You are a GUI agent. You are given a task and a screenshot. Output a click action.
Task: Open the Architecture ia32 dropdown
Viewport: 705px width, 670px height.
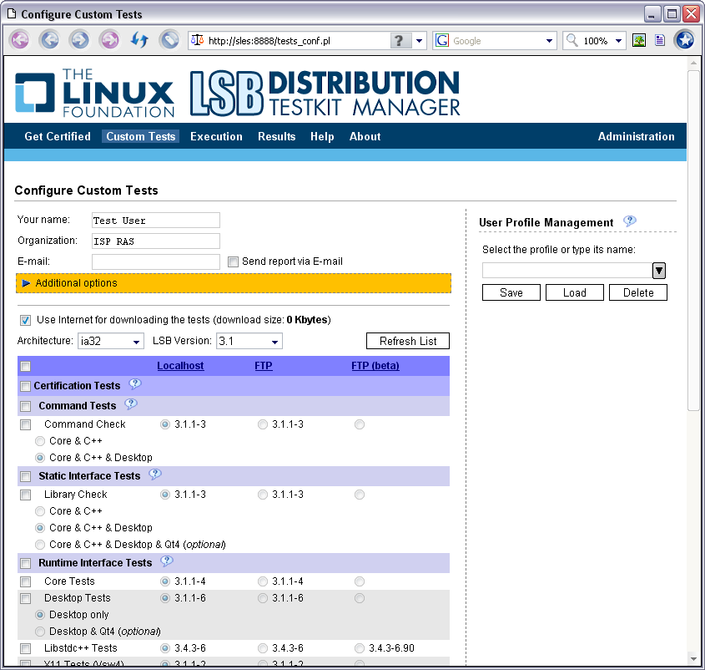(x=111, y=342)
